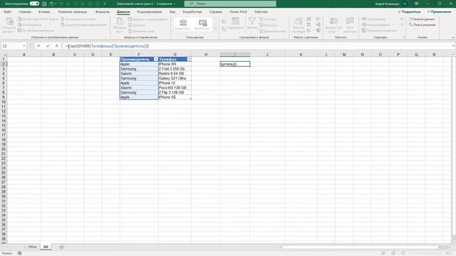Click the ribbon display options icon
456x256 pixels.
coord(416,4)
